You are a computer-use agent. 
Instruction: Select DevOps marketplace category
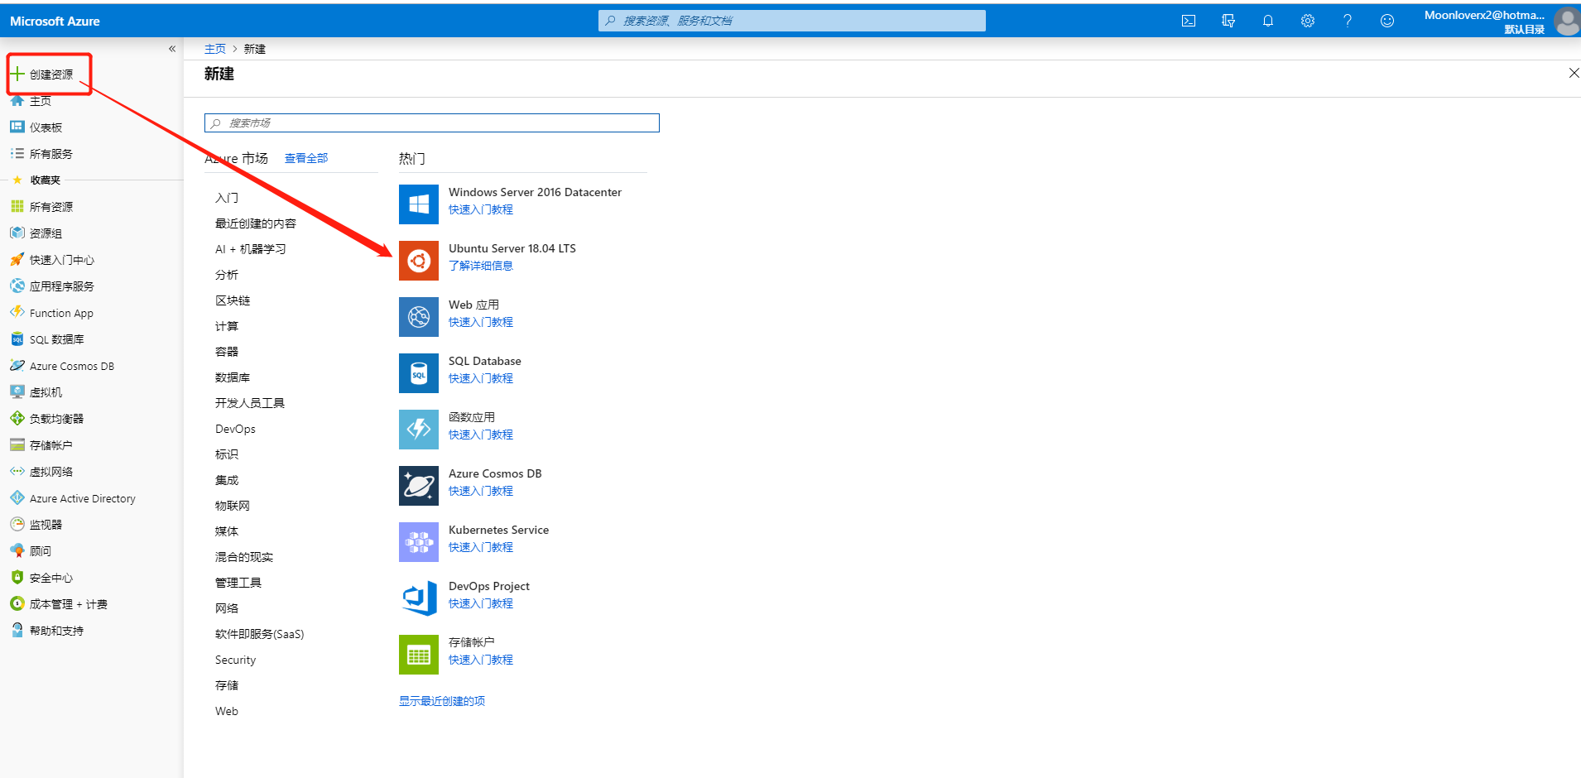click(235, 429)
